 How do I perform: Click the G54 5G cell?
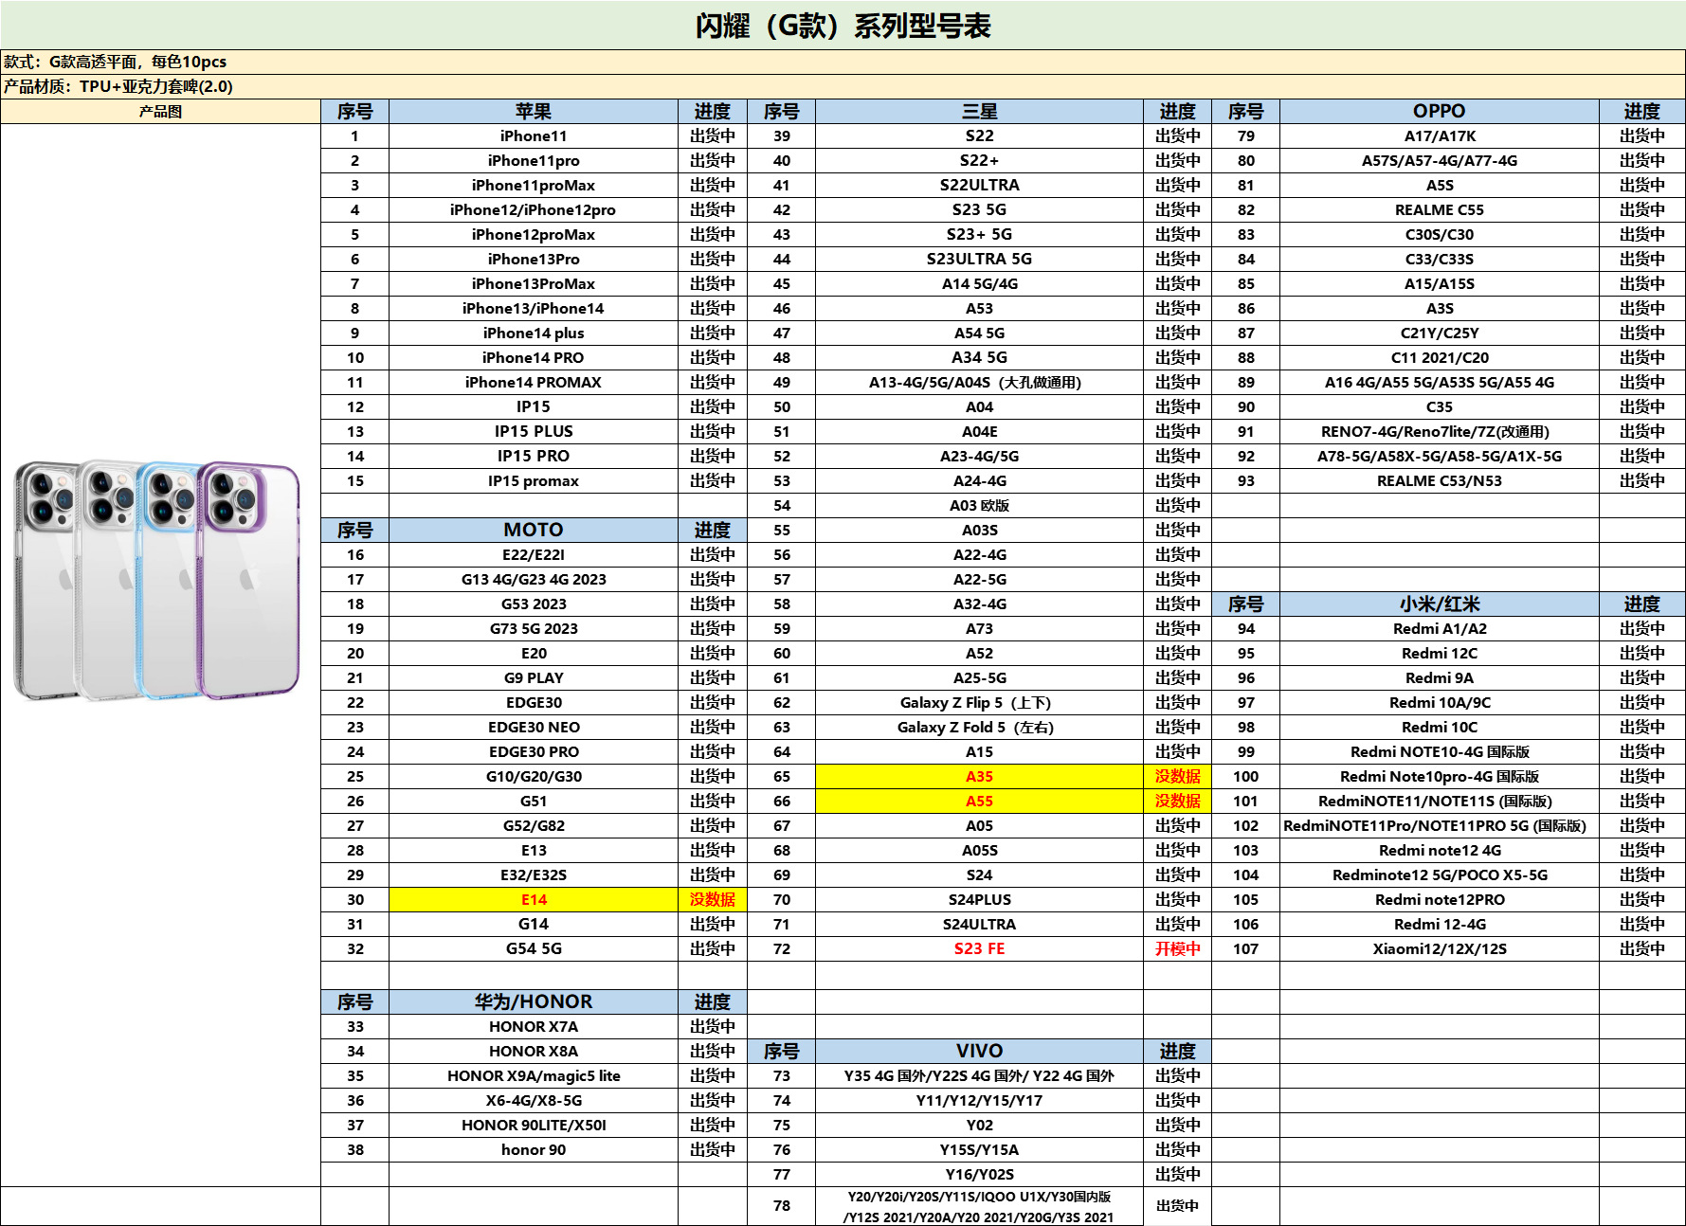(534, 949)
